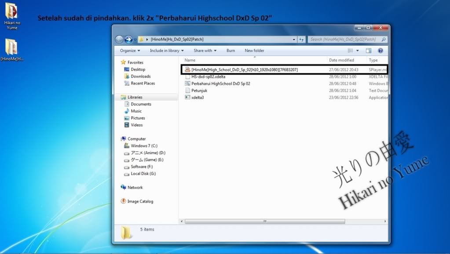Open the Share with menu
This screenshot has height=254, width=450.
point(205,51)
